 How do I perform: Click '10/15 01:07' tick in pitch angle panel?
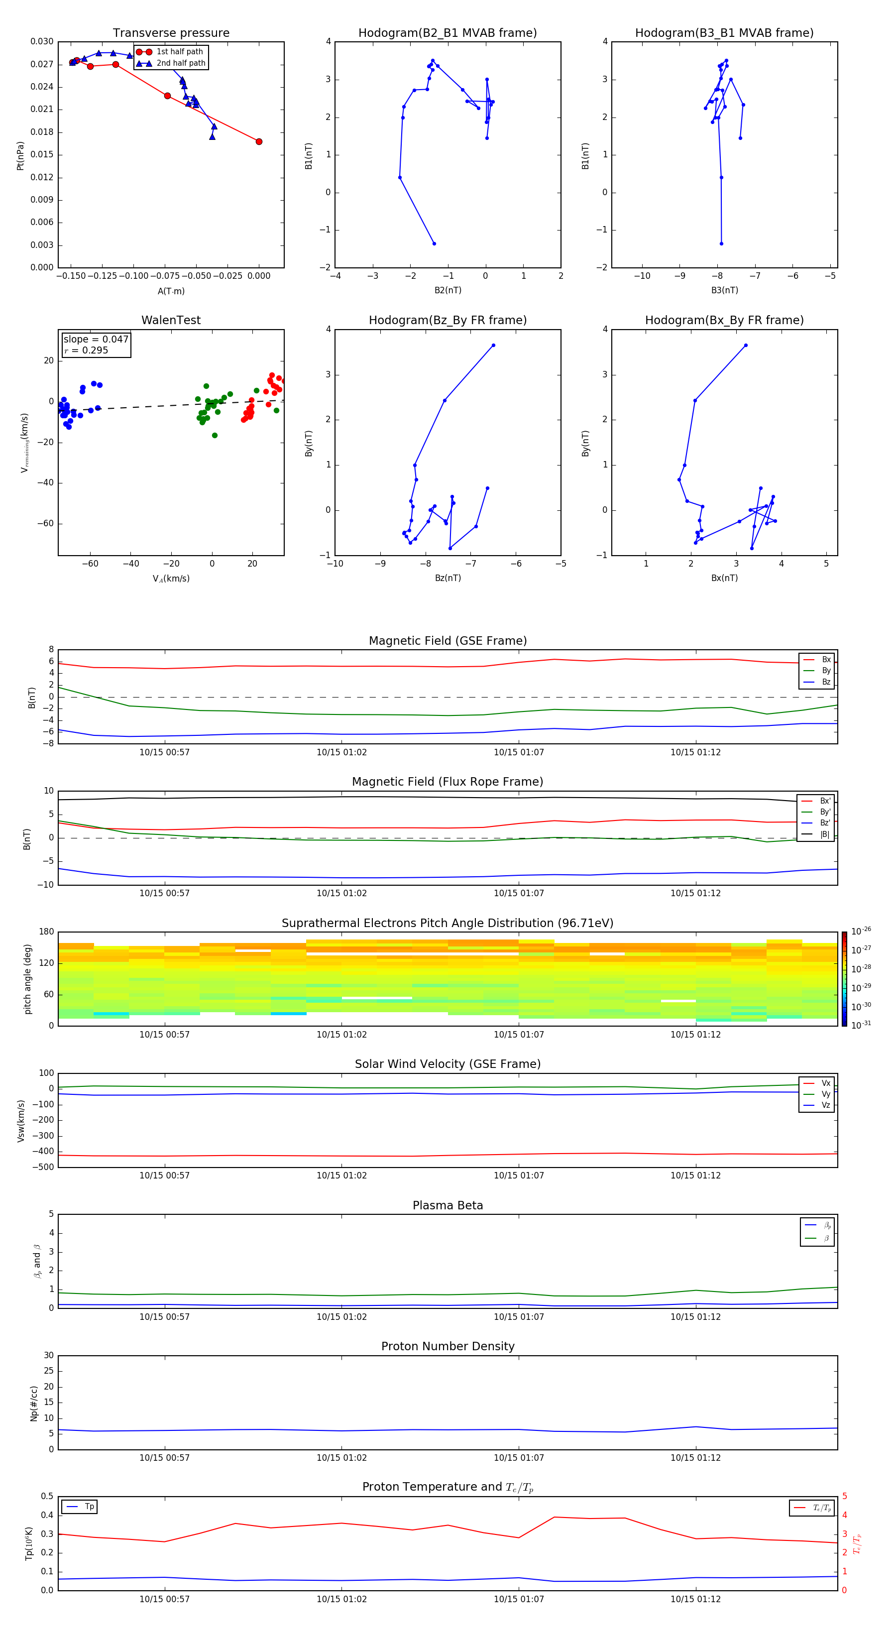click(519, 1035)
